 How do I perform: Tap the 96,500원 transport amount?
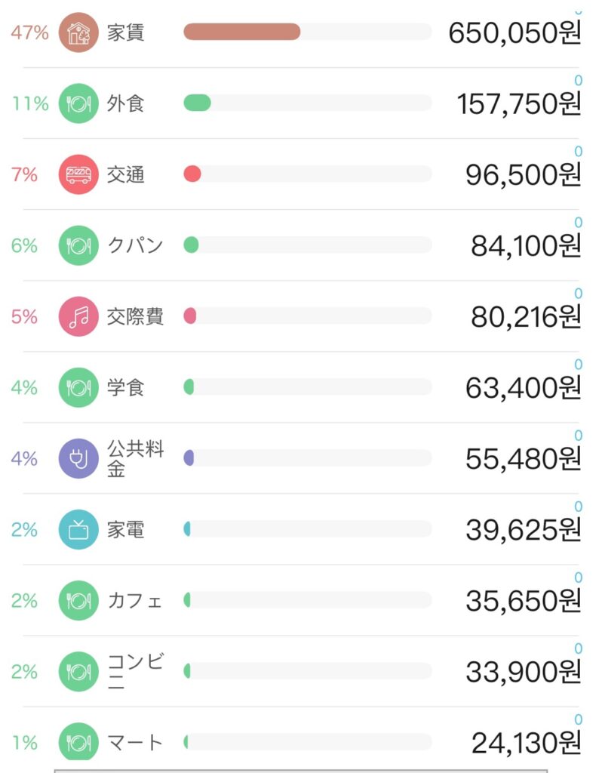(x=524, y=175)
